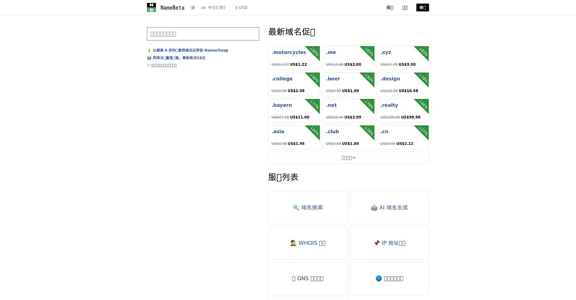Image resolution: width=576 pixels, height=300 pixels.
Task: Open the WHOIS lookup service tile
Action: tap(308, 243)
